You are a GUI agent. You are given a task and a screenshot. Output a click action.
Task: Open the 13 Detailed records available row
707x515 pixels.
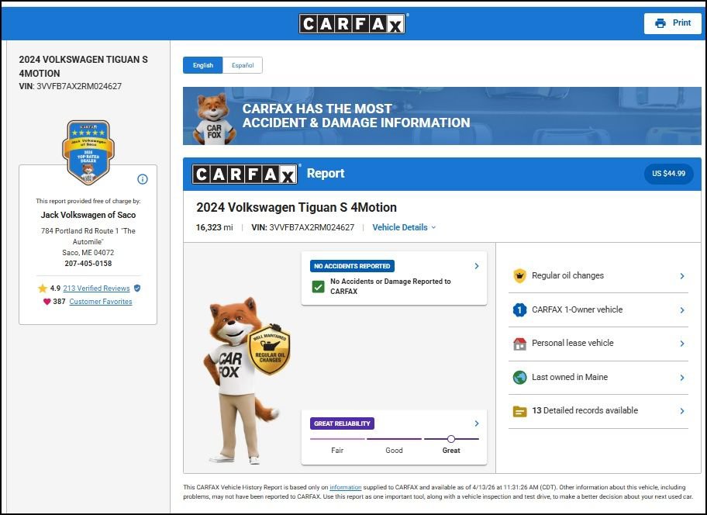(598, 410)
